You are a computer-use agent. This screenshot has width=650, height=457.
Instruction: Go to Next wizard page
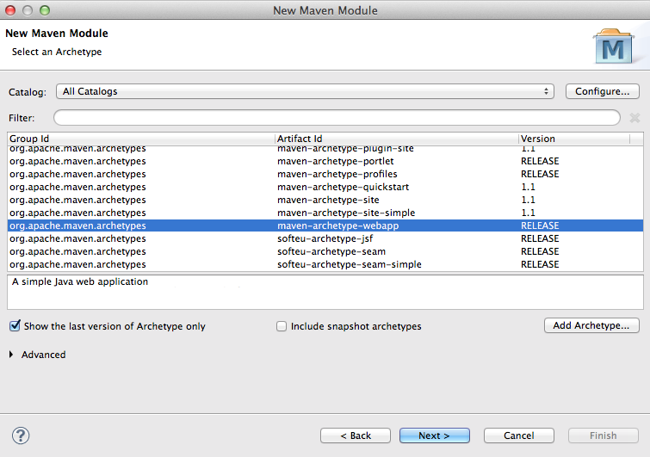[434, 435]
